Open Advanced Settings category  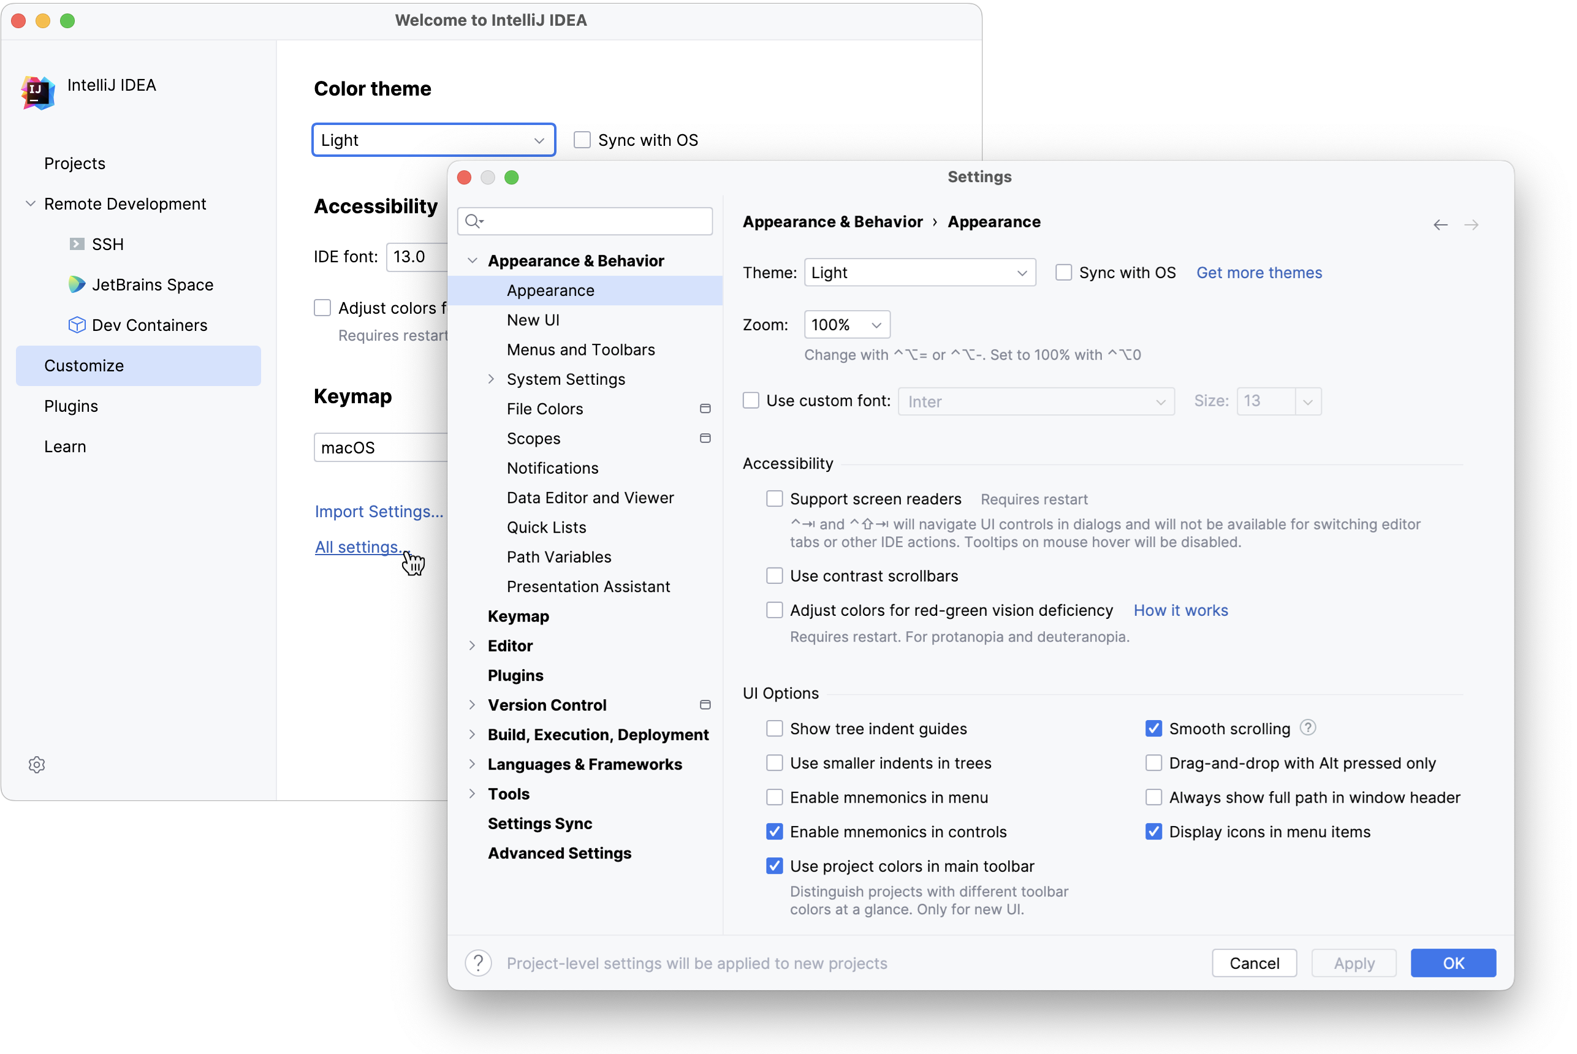pos(585,853)
